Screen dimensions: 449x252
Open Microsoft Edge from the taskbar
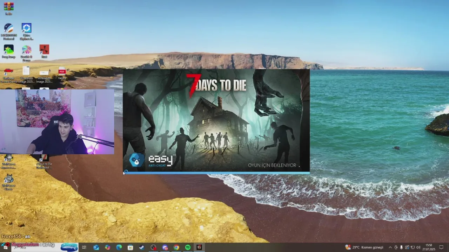(x=119, y=247)
